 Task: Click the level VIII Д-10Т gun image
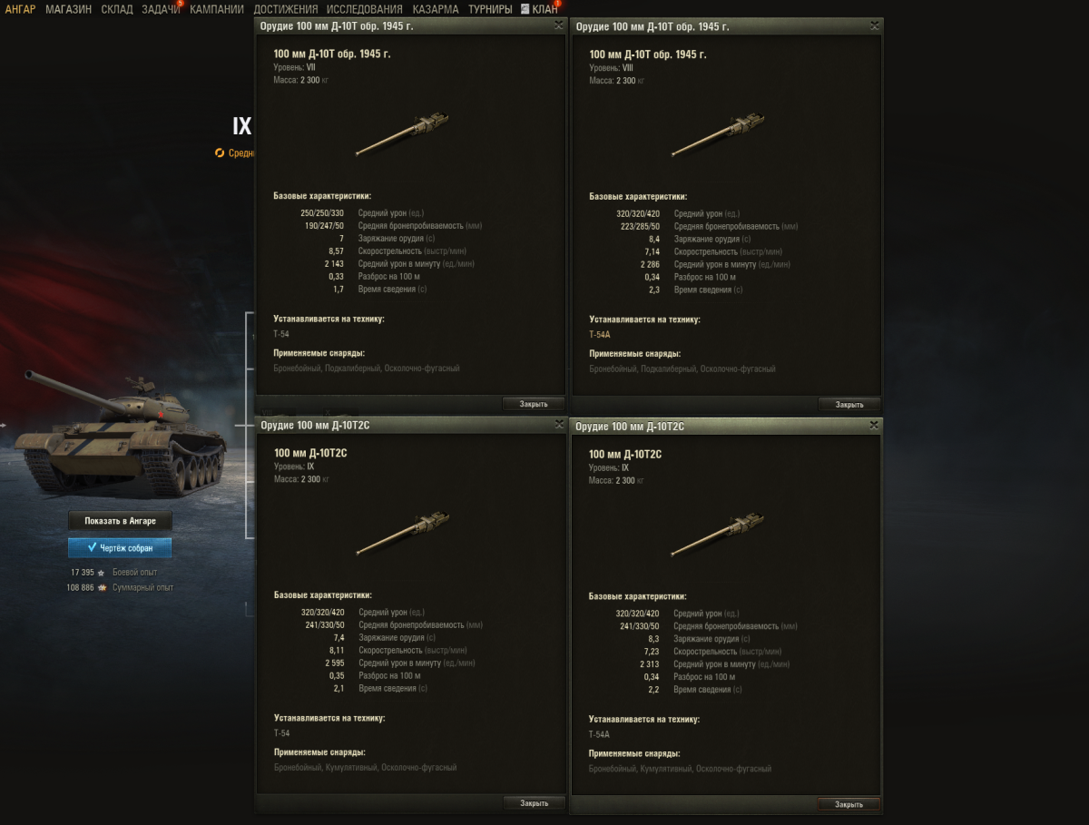[718, 134]
